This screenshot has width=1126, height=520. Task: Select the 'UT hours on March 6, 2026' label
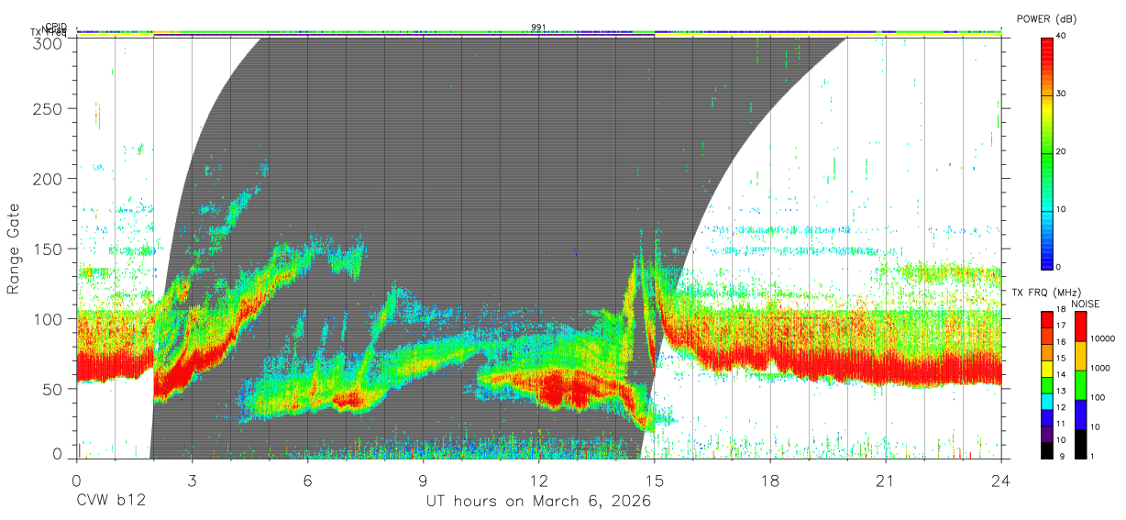(538, 502)
